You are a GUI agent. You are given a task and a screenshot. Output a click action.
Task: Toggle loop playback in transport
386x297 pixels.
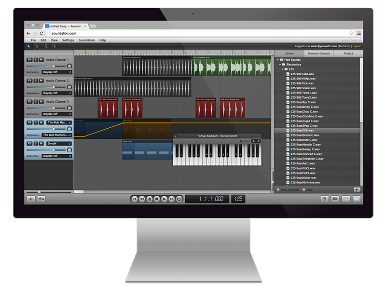coord(179,199)
